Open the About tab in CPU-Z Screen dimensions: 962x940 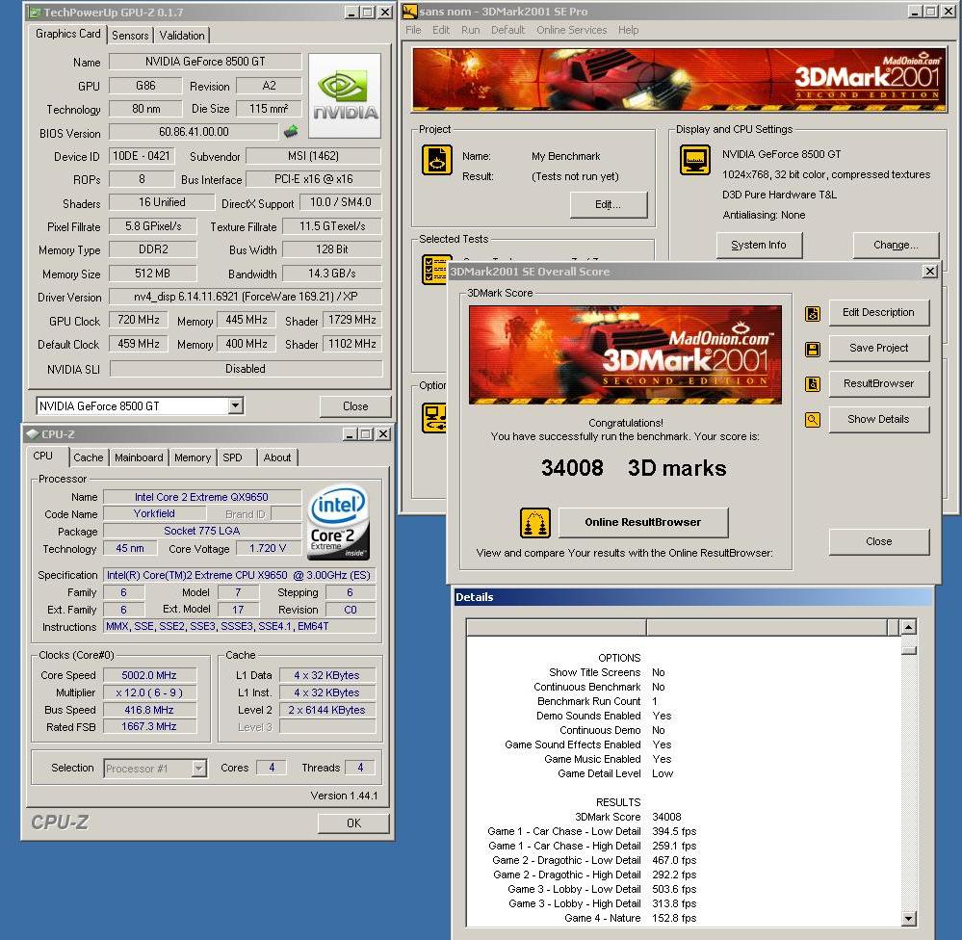pos(276,457)
